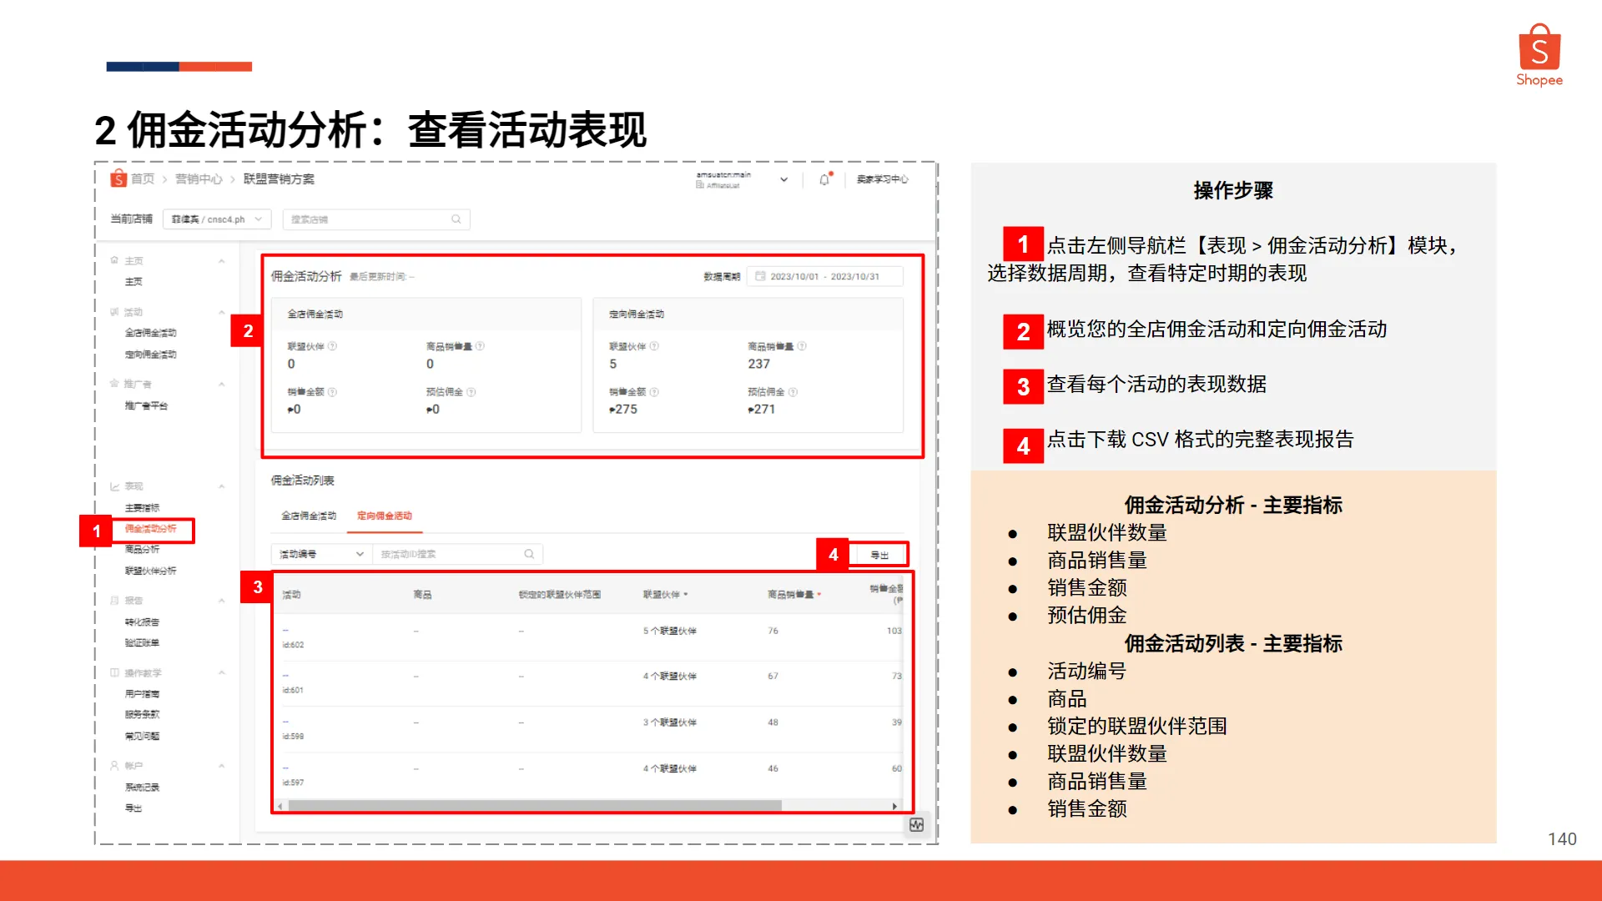Open the amsuatch:main account dropdown
Screen dimensions: 1602x901
pos(783,179)
